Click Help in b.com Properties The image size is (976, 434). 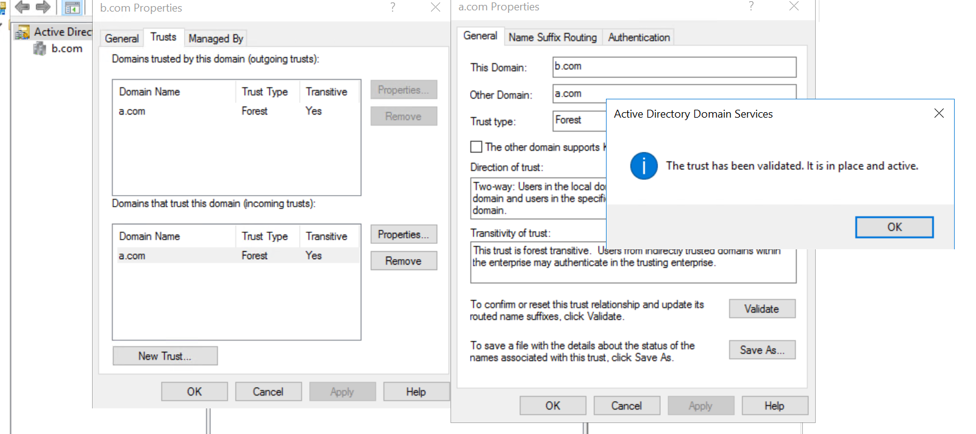click(x=416, y=392)
